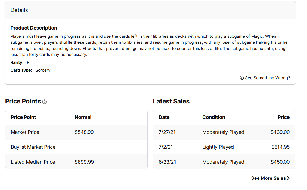Viewport: 307px width, 190px height.
Task: Click the chevron arrow after See More Sales
Action: 289,178
